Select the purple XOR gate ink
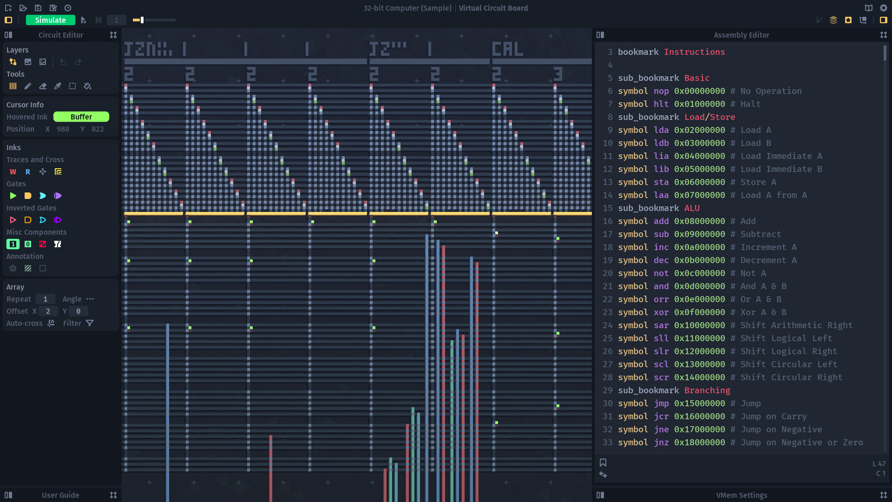This screenshot has width=892, height=502. [x=58, y=196]
